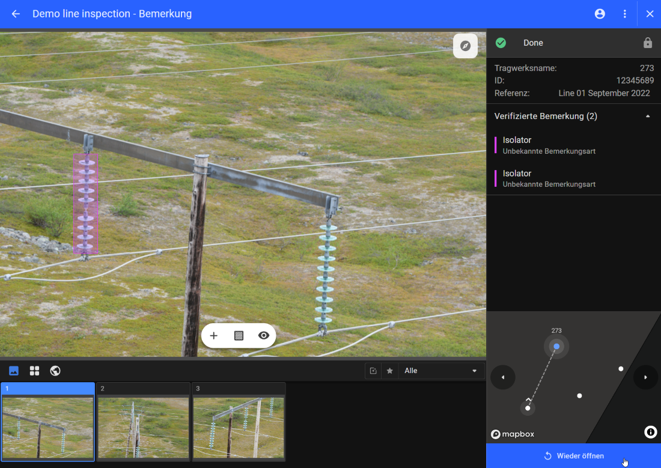Screen dimensions: 661x468
Task: Open the three-dot more options menu
Action: click(x=625, y=14)
